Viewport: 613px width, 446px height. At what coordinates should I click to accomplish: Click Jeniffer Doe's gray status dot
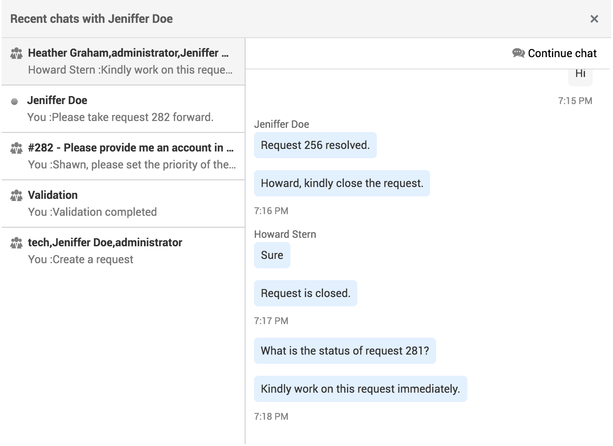click(x=14, y=102)
